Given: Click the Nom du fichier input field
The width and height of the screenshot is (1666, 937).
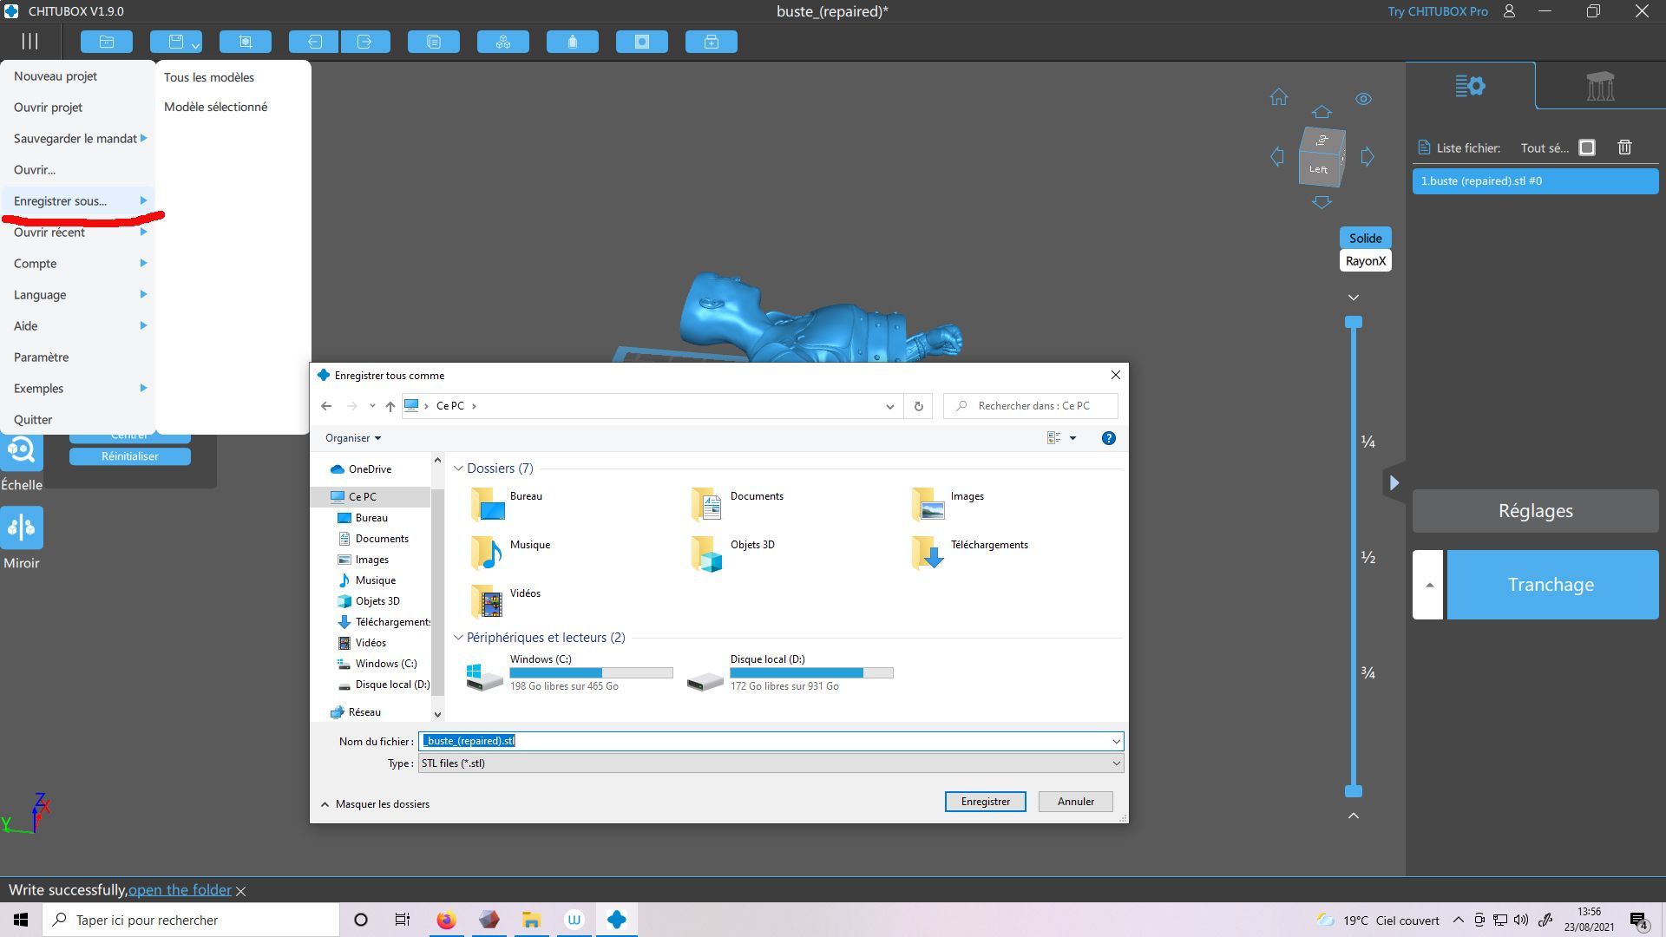Looking at the screenshot, I should (771, 741).
